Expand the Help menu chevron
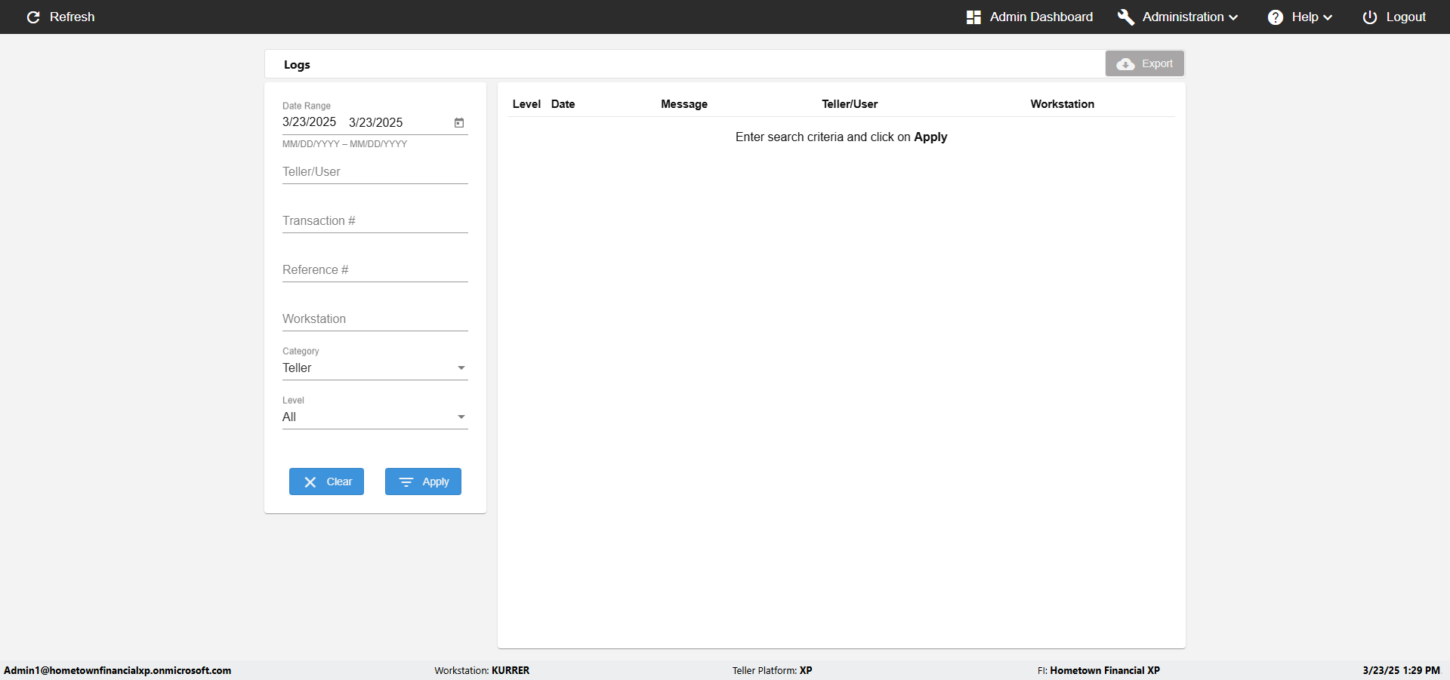Viewport: 1450px width, 680px height. tap(1328, 17)
